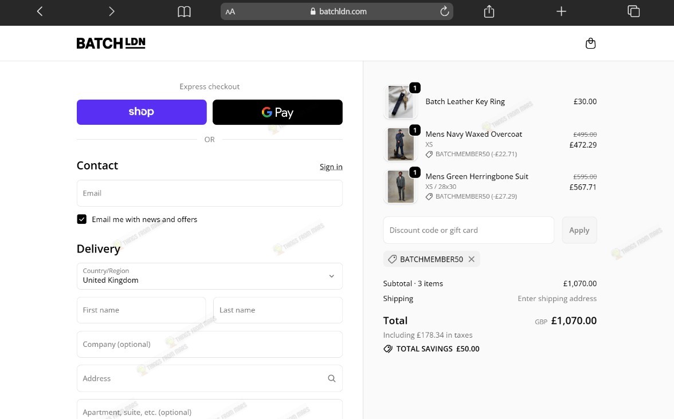The image size is (674, 419).
Task: Pay with Shop Pay express button
Action: [x=142, y=112]
